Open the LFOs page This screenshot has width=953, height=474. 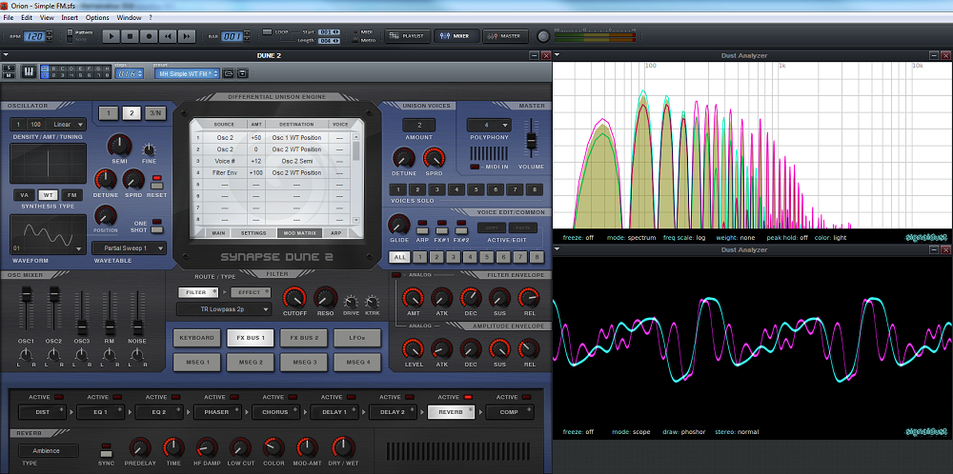356,338
